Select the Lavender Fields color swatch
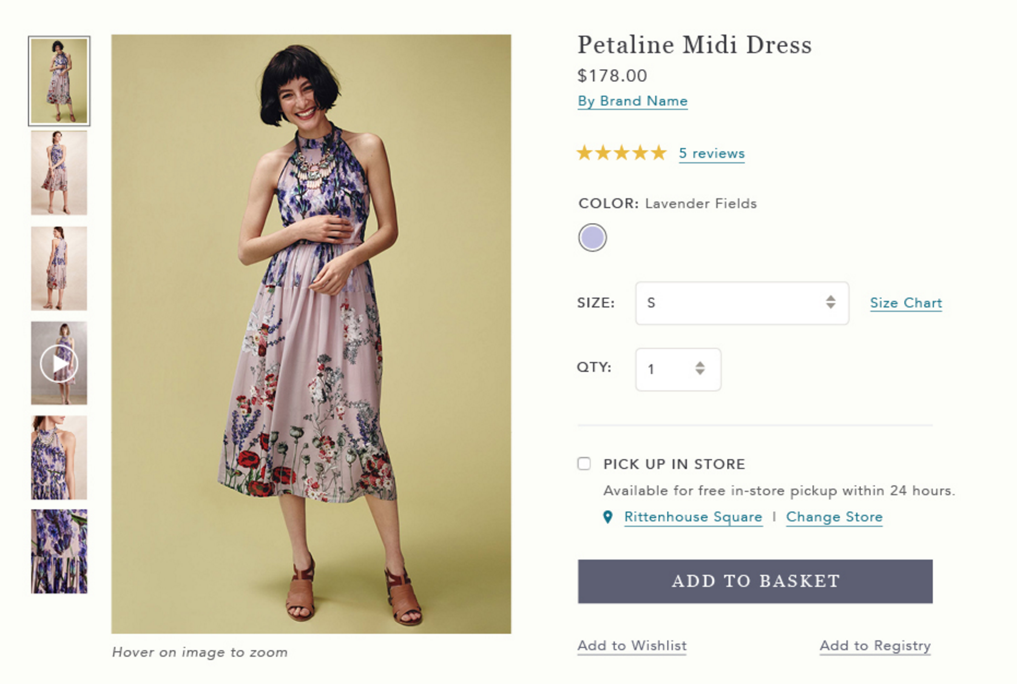 click(x=592, y=237)
